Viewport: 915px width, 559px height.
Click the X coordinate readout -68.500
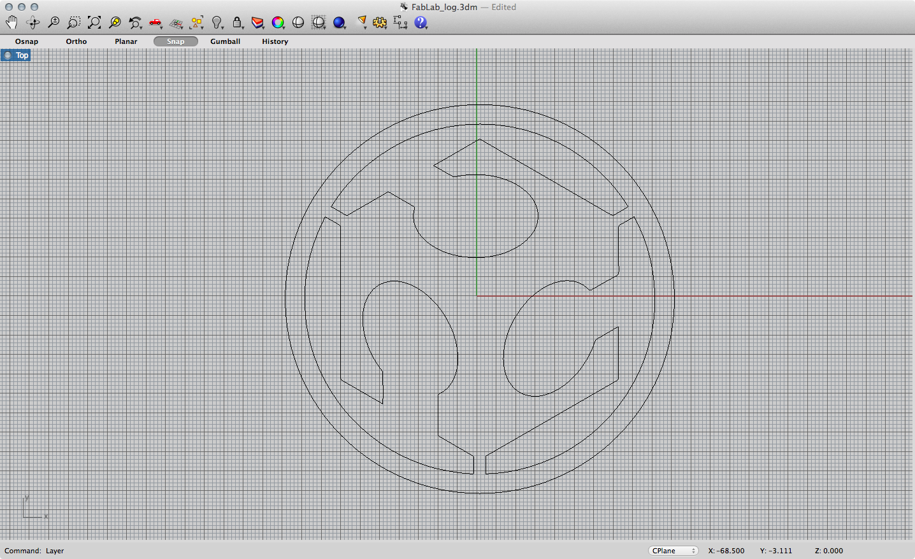[x=726, y=551]
